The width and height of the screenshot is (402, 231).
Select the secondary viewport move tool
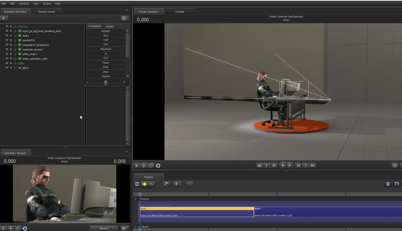coord(10,228)
